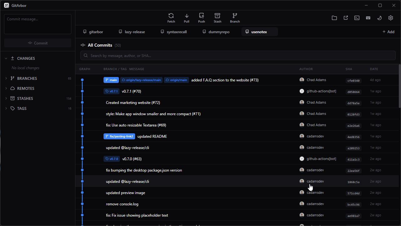This screenshot has height=226, width=401.
Task: Add a new repository with the Add button
Action: [x=388, y=32]
